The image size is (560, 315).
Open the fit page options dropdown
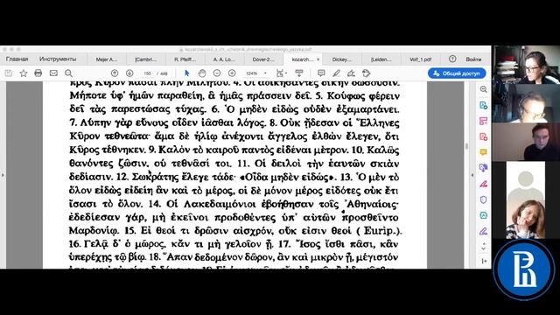pyautogui.click(x=282, y=73)
